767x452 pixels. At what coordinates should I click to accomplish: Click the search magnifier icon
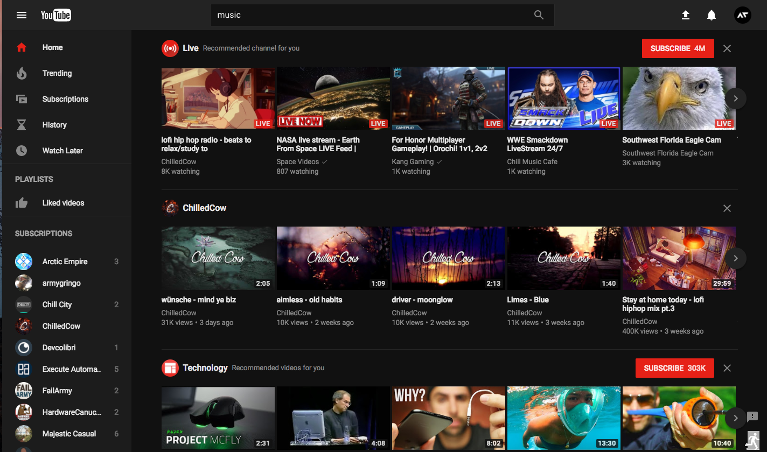[x=539, y=15]
